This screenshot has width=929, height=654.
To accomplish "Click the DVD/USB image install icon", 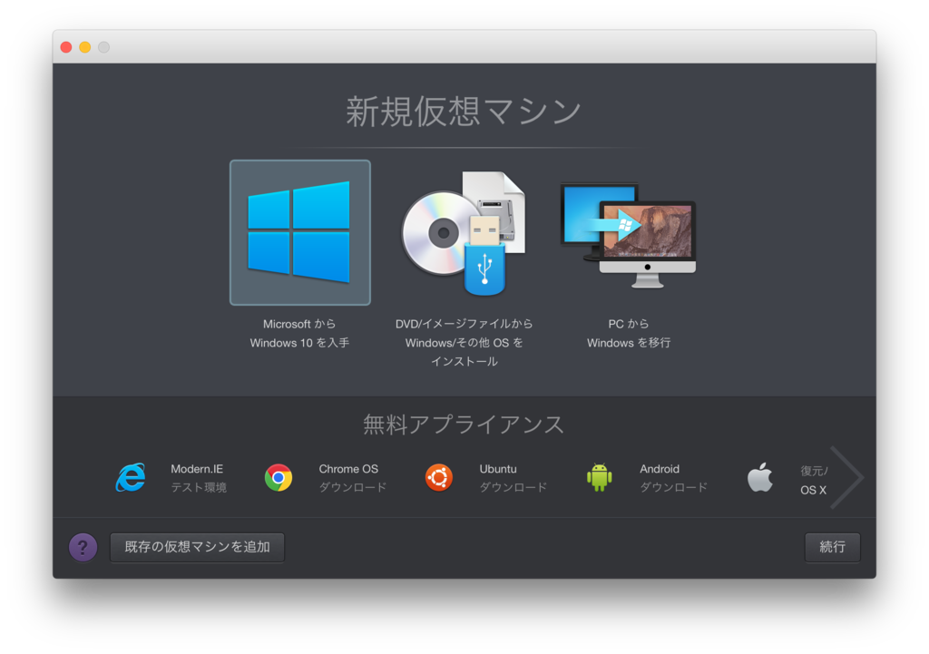I will 465,231.
